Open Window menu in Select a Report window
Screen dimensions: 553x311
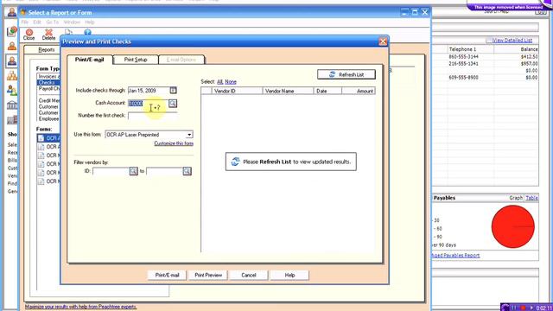pyautogui.click(x=72, y=22)
